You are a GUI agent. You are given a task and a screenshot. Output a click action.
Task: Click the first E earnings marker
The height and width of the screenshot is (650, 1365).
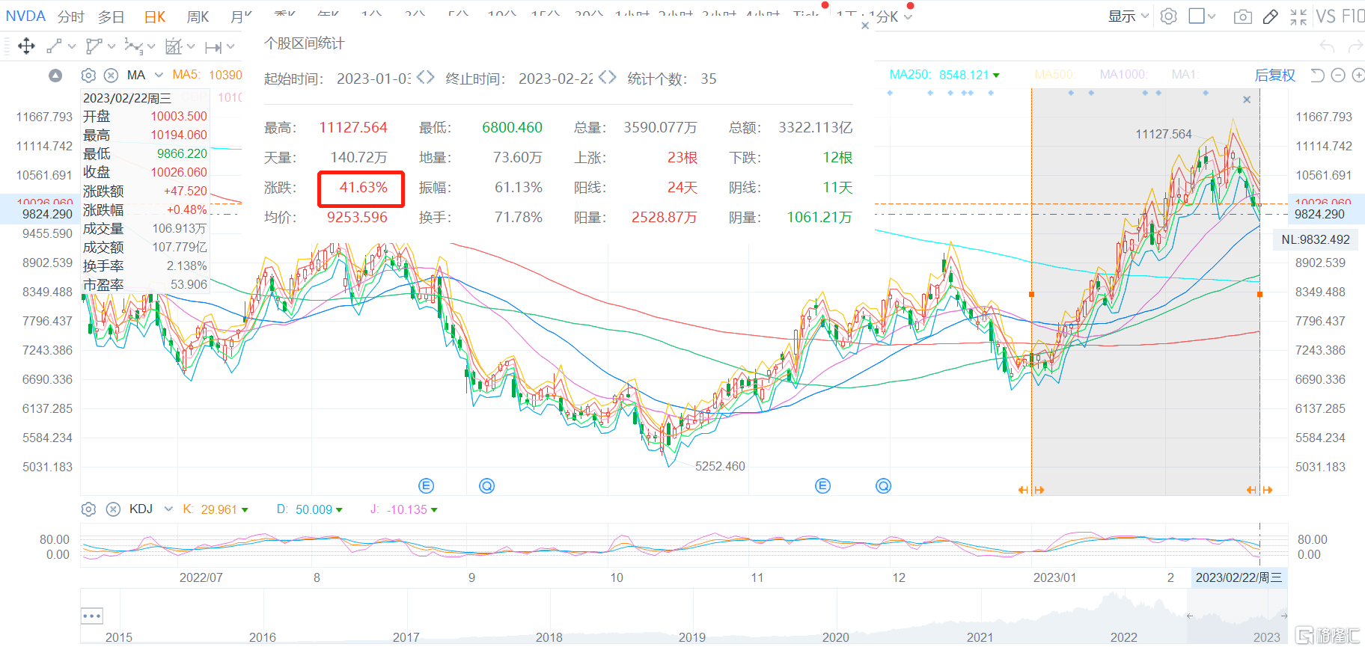coord(427,486)
